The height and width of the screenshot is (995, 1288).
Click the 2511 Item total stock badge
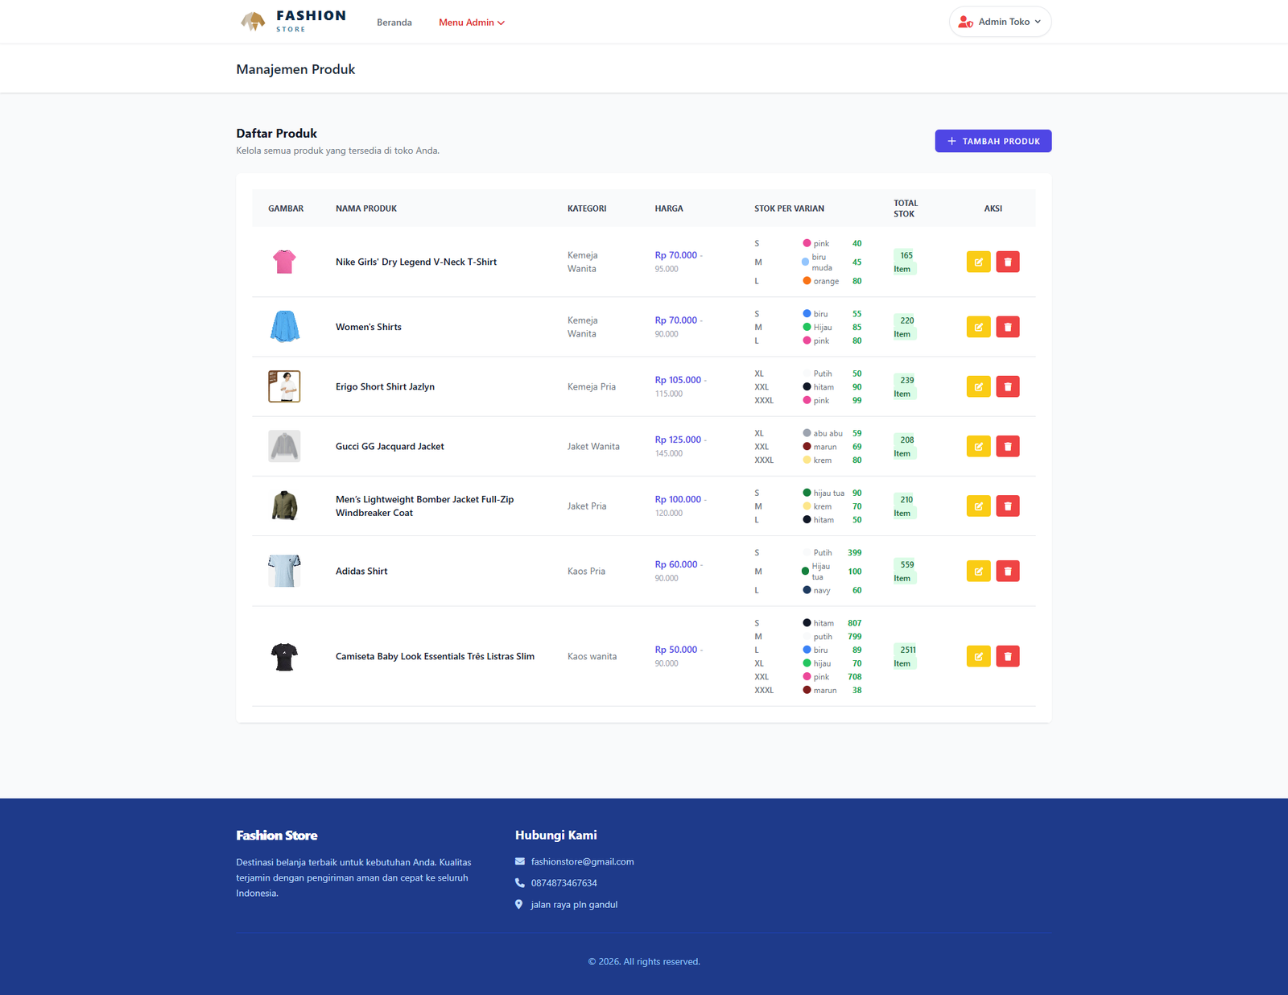pos(905,657)
